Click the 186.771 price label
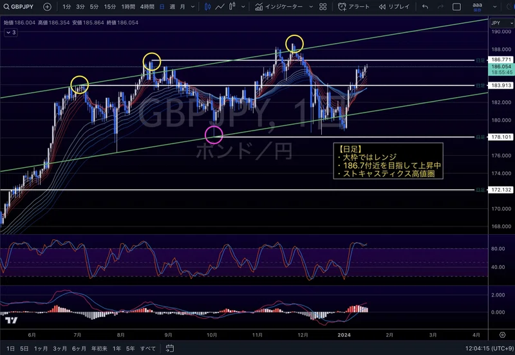Viewport: 515px width, 355px height. click(501, 59)
